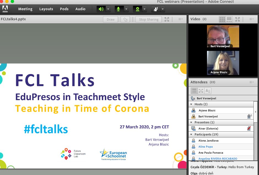Click Arjana Blazic's video thumbnail
The width and height of the screenshot is (259, 175).
223,63
